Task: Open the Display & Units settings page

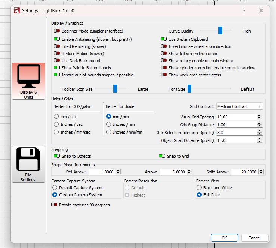Action: [28, 81]
